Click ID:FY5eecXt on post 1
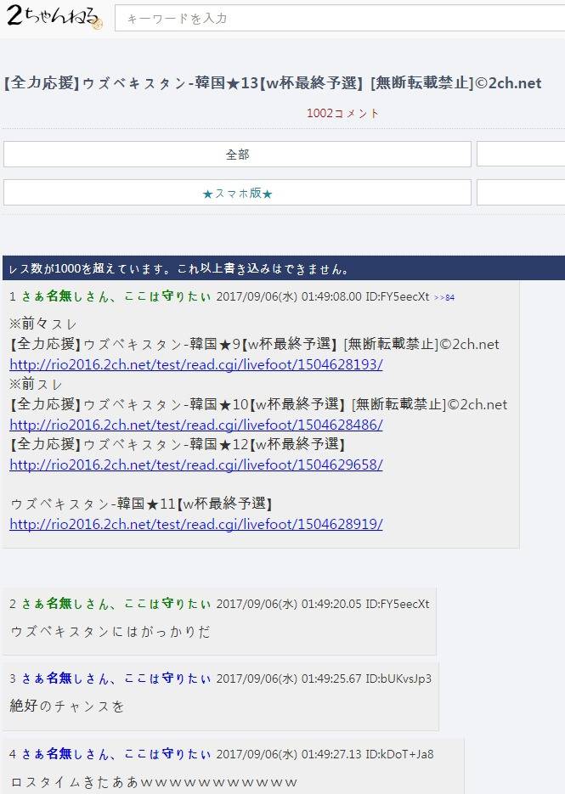Viewport: 565px width, 794px height. tap(397, 296)
